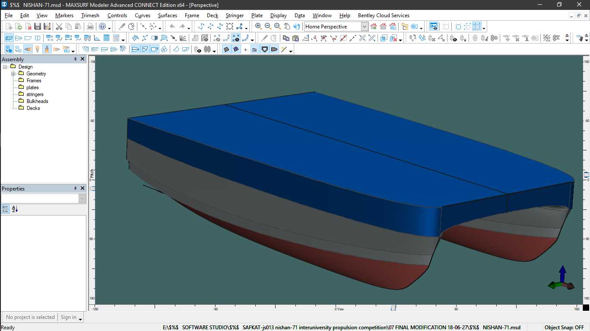Toggle the highlighted marker visibility eye button
This screenshot has width=590, height=331.
click(236, 38)
